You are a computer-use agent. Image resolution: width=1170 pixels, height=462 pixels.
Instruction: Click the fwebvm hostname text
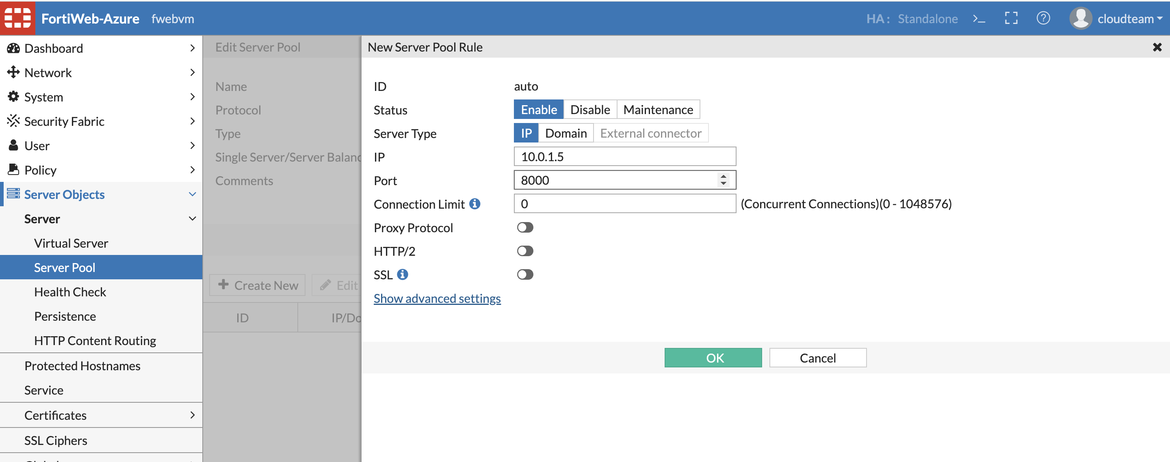pos(173,19)
